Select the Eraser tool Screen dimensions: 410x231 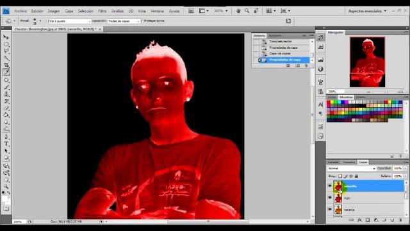click(6, 108)
